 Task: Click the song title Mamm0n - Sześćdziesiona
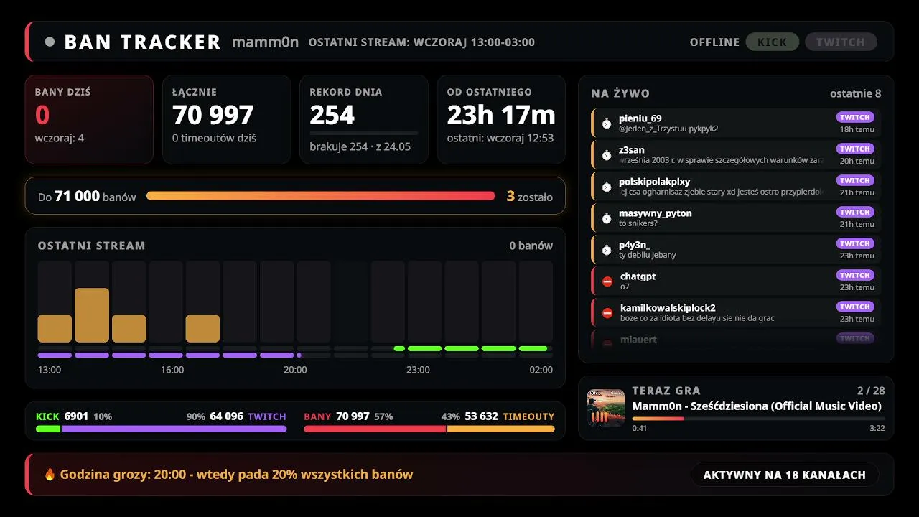(x=757, y=406)
